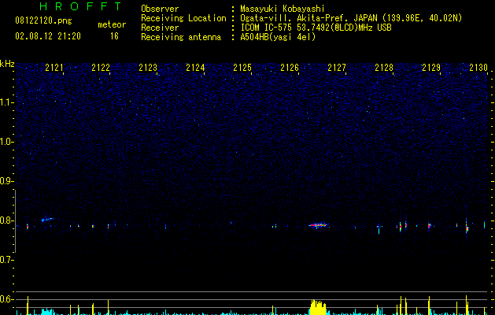Click the 1.0 kHz axis label
495x315 pixels.
(x=6, y=142)
